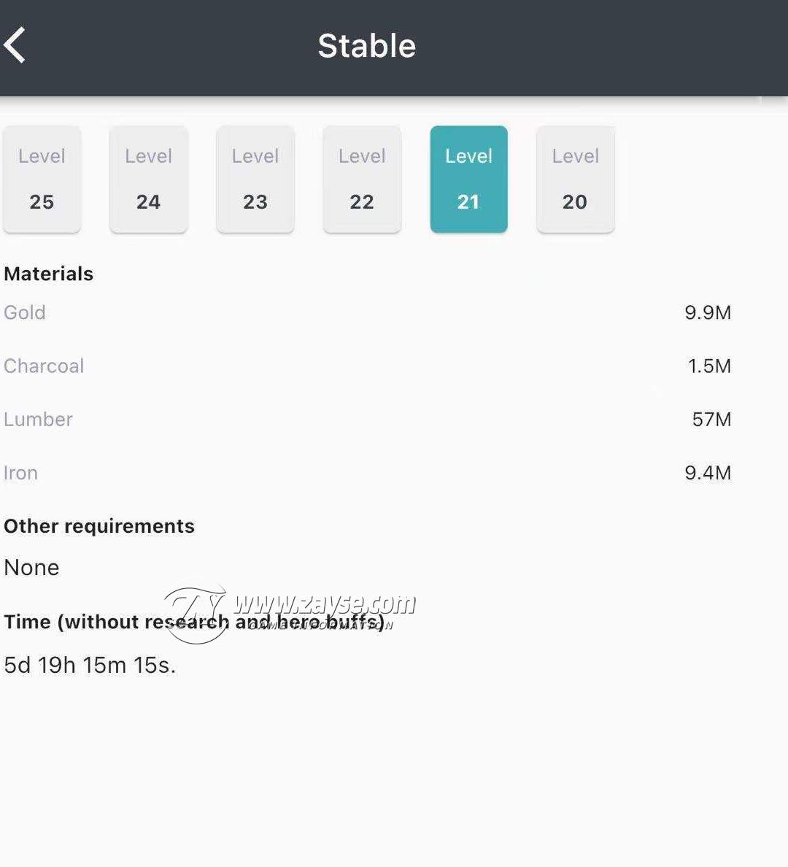Click the upgrade time 5d 19h 15m 15s
788x867 pixels.
[x=90, y=665]
